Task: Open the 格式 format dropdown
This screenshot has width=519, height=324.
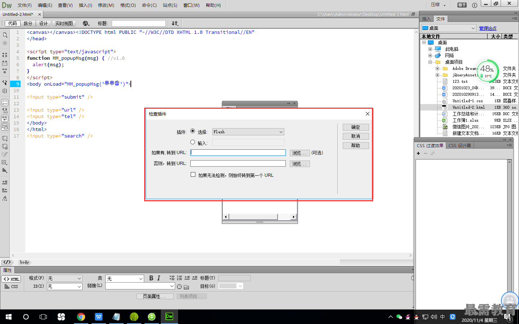Action: pyautogui.click(x=65, y=278)
